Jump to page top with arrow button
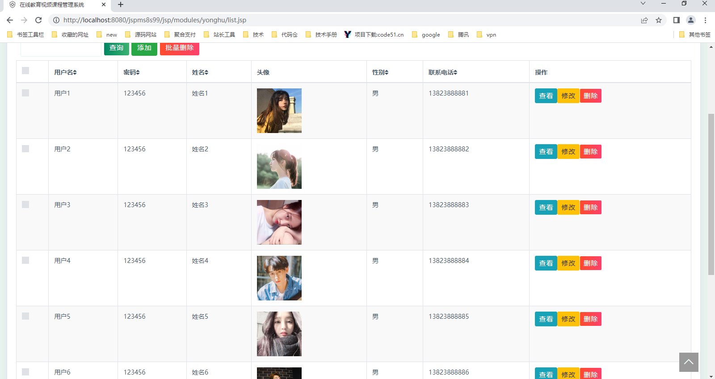Screen dimensions: 715x379 (x=689, y=362)
